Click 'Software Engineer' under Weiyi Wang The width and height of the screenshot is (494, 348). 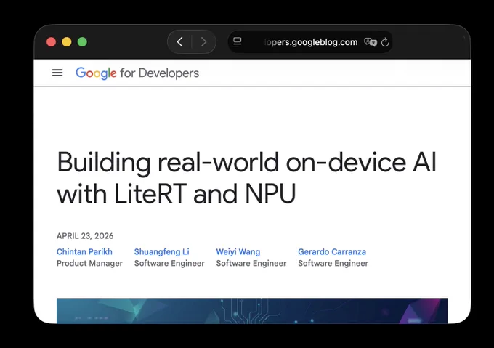[x=251, y=263]
